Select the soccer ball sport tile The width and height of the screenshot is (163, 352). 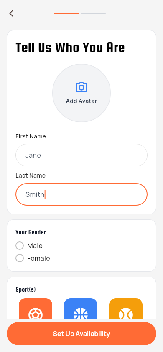point(36,308)
